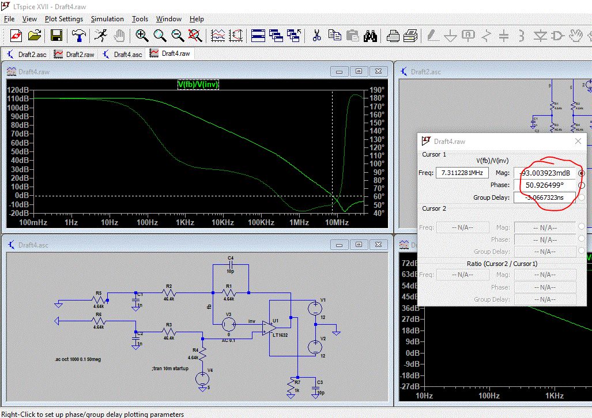Click the Find binoculars icon
The width and height of the screenshot is (592, 418).
point(370,36)
